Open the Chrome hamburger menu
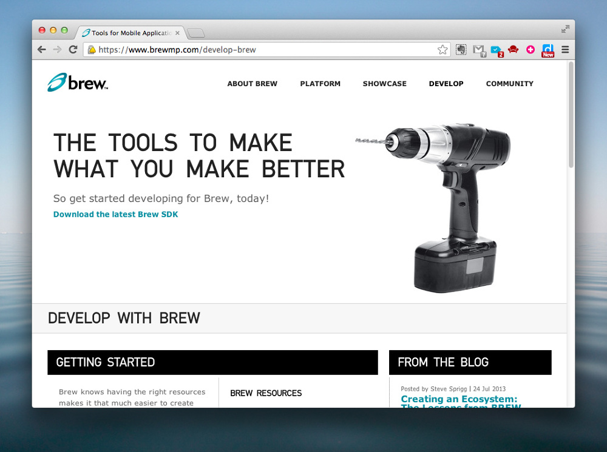607x452 pixels. pyautogui.click(x=565, y=50)
